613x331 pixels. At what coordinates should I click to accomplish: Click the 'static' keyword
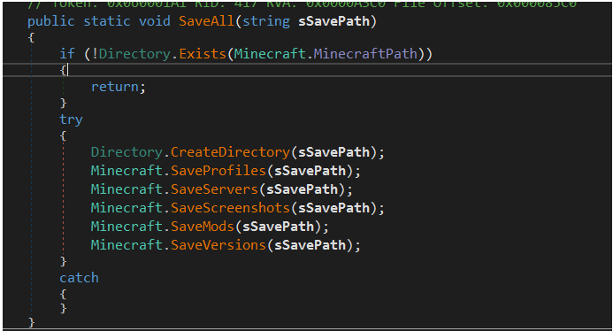click(107, 20)
